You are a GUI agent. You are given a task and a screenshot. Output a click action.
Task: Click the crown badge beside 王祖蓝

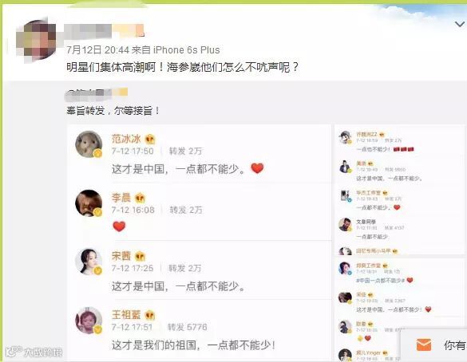[x=150, y=315]
